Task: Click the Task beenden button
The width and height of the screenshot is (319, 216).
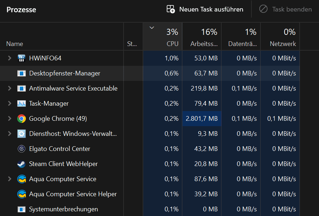Action: [286, 9]
